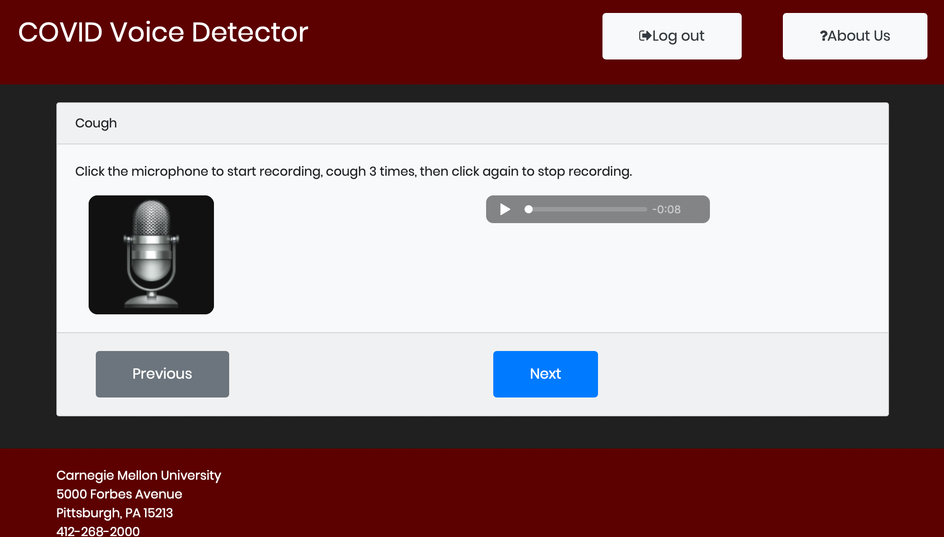Screen dimensions: 944x537
Task: Click the -0:08 remaining time display
Action: [666, 209]
